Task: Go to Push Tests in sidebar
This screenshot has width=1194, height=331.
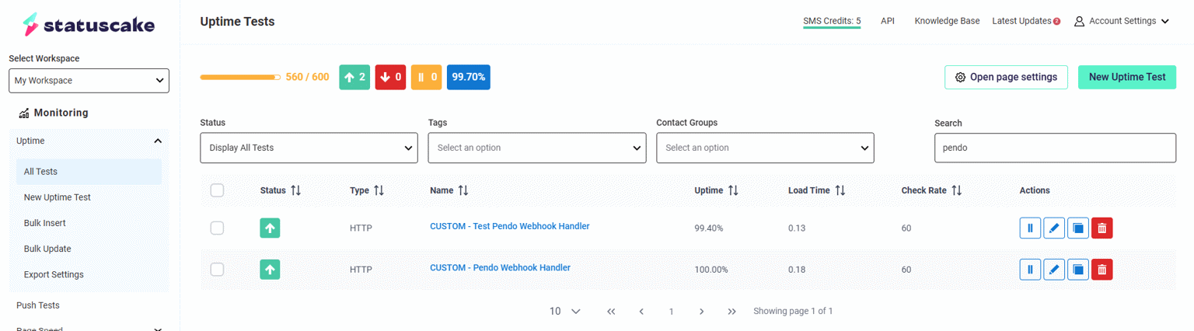Action: coord(38,305)
